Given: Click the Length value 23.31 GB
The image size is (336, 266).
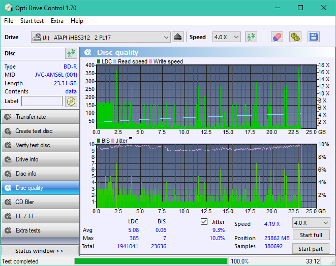Looking at the screenshot, I should [x=65, y=83].
